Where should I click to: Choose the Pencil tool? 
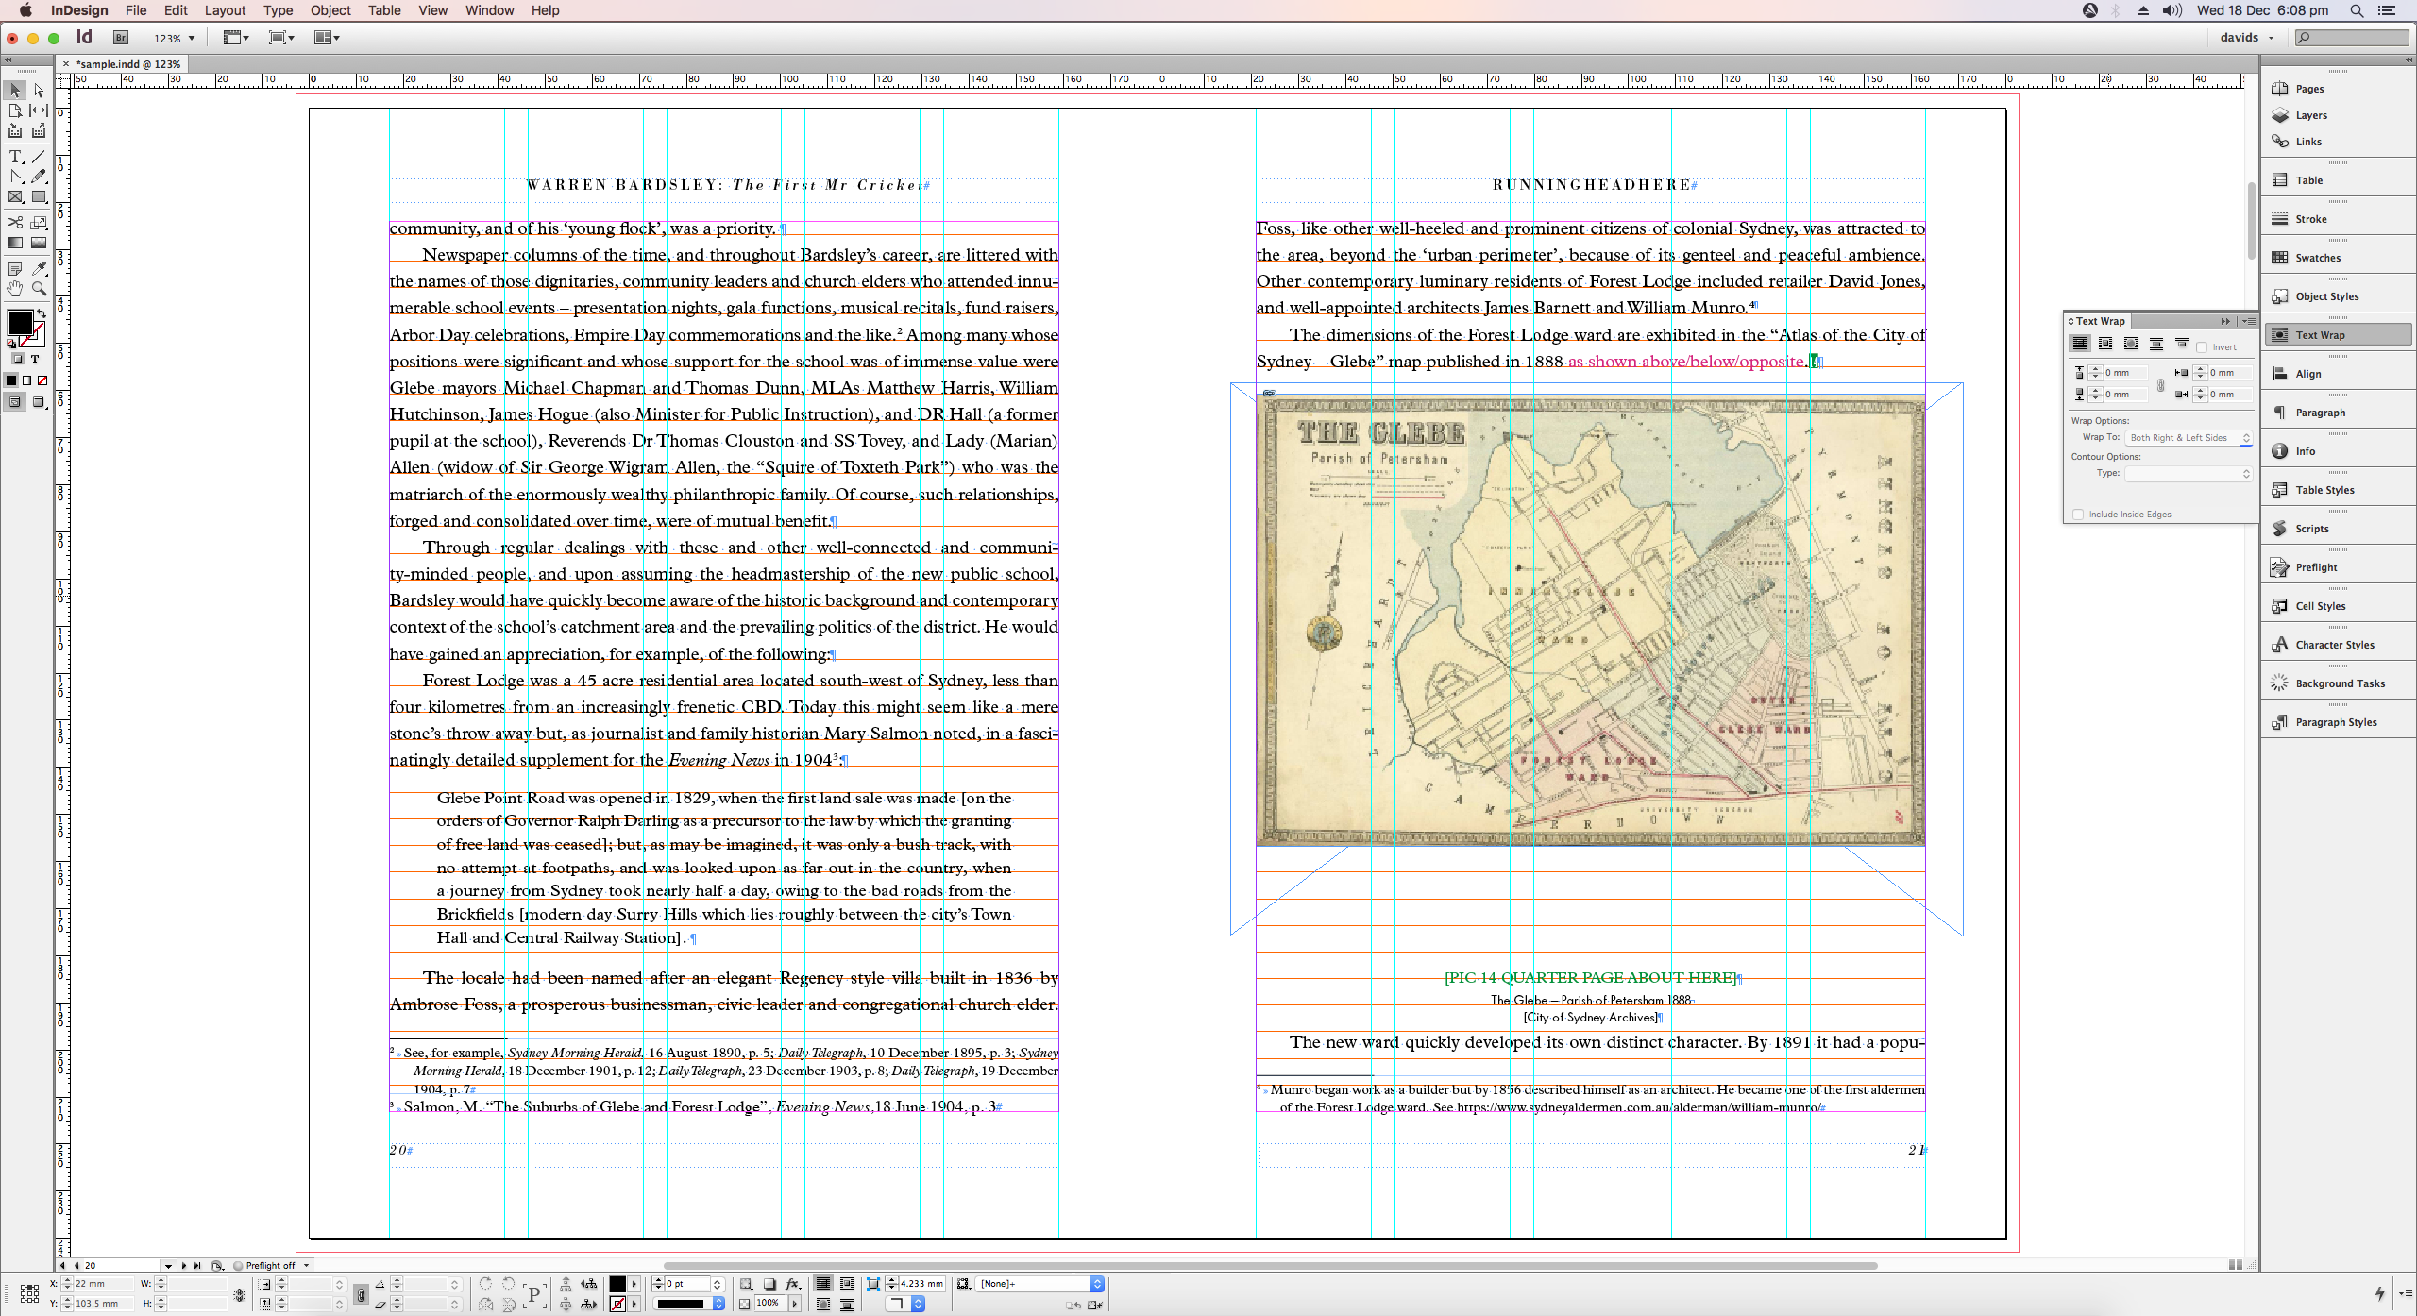(39, 177)
